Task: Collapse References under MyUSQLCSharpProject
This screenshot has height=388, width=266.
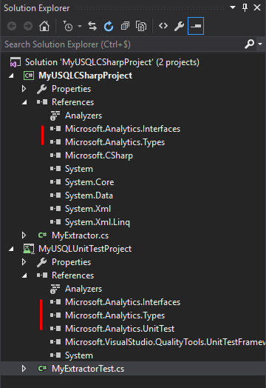Action: click(x=24, y=102)
